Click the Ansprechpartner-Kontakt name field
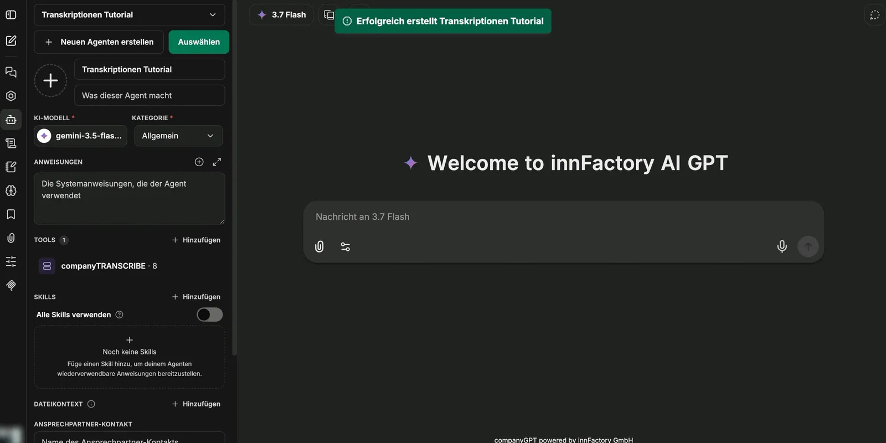The height and width of the screenshot is (443, 886). (x=130, y=438)
